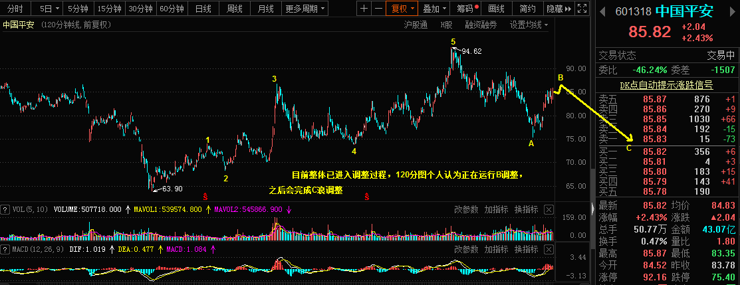This screenshot has width=740, height=285.
Task: Click the MACD(12,26,9) indicator name
Action: tap(38, 250)
